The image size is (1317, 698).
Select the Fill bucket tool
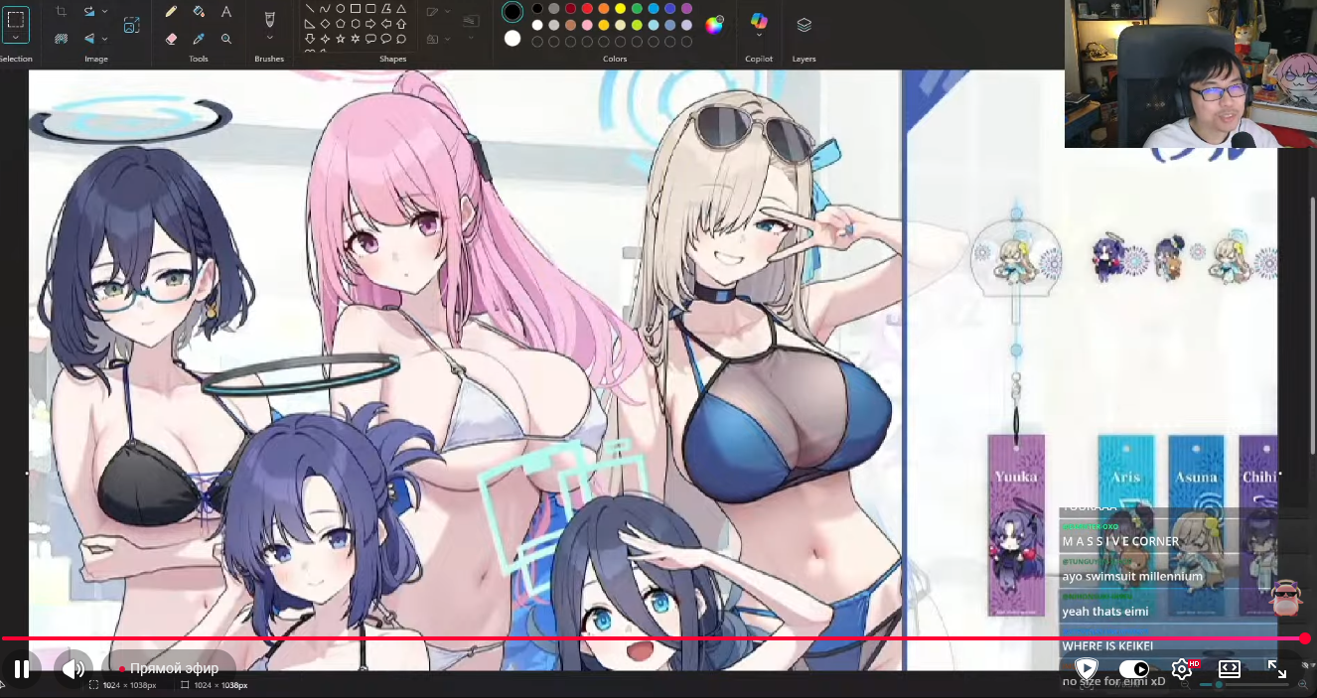coord(199,12)
